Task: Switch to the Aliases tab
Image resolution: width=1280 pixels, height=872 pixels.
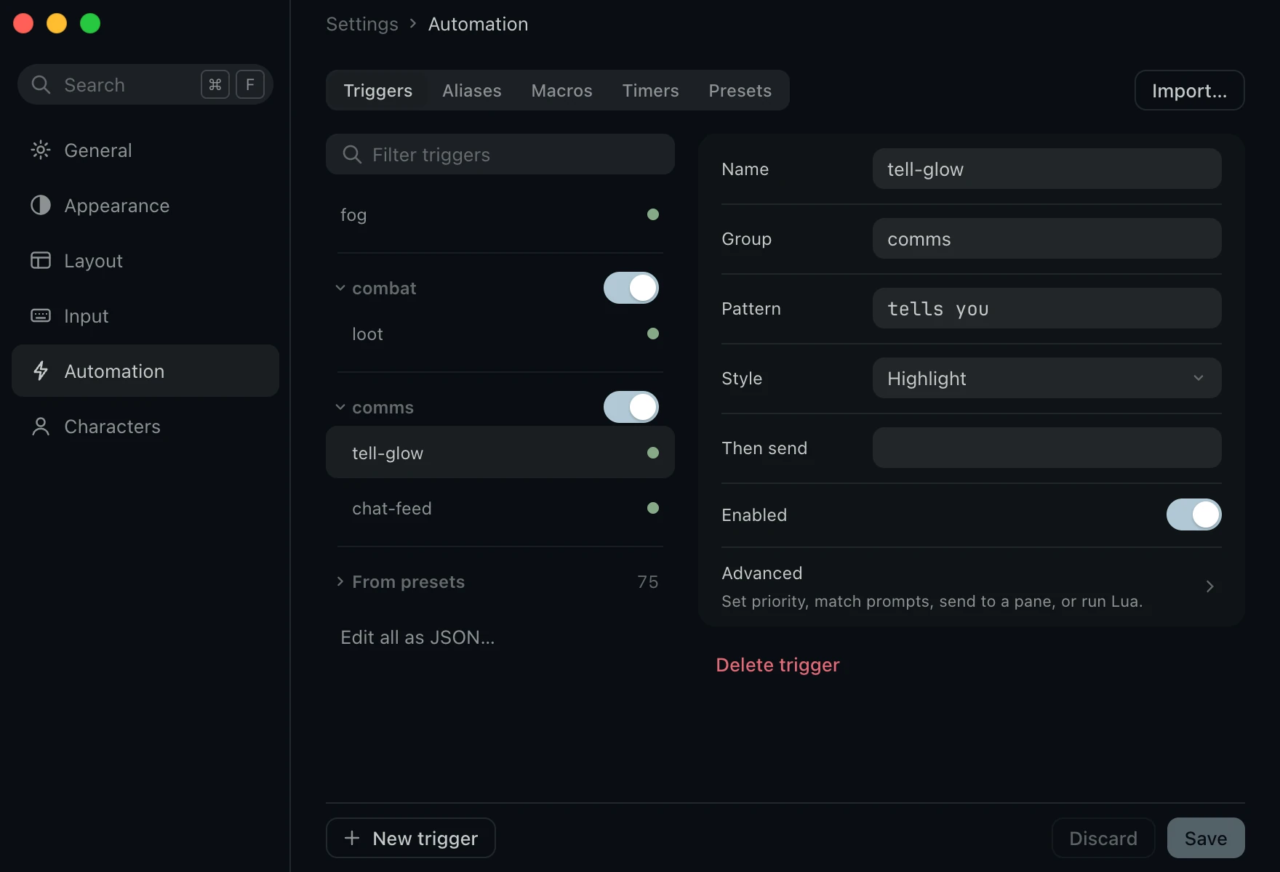Action: (x=472, y=91)
